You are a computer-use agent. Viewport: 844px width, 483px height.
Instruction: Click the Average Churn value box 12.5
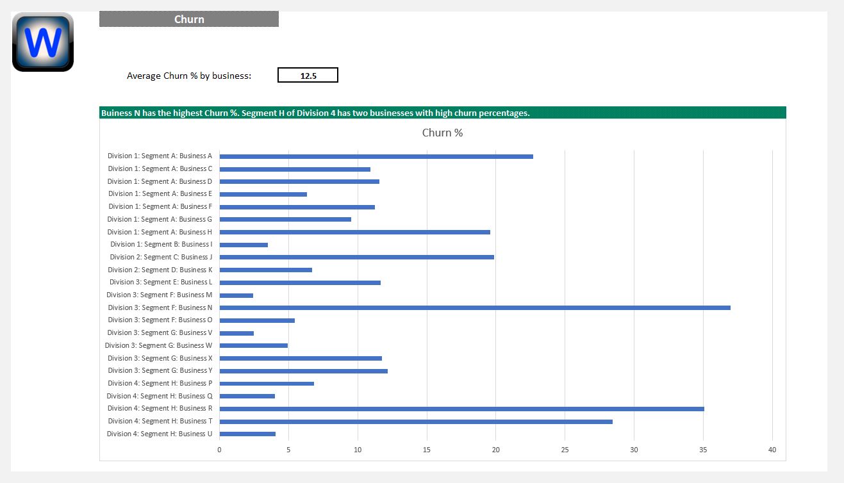point(308,76)
